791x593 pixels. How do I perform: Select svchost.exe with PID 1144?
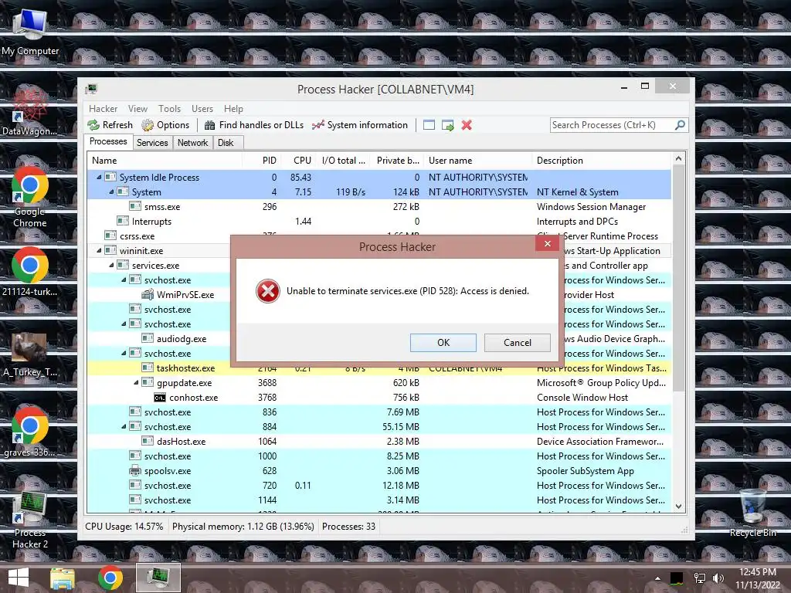click(379, 500)
